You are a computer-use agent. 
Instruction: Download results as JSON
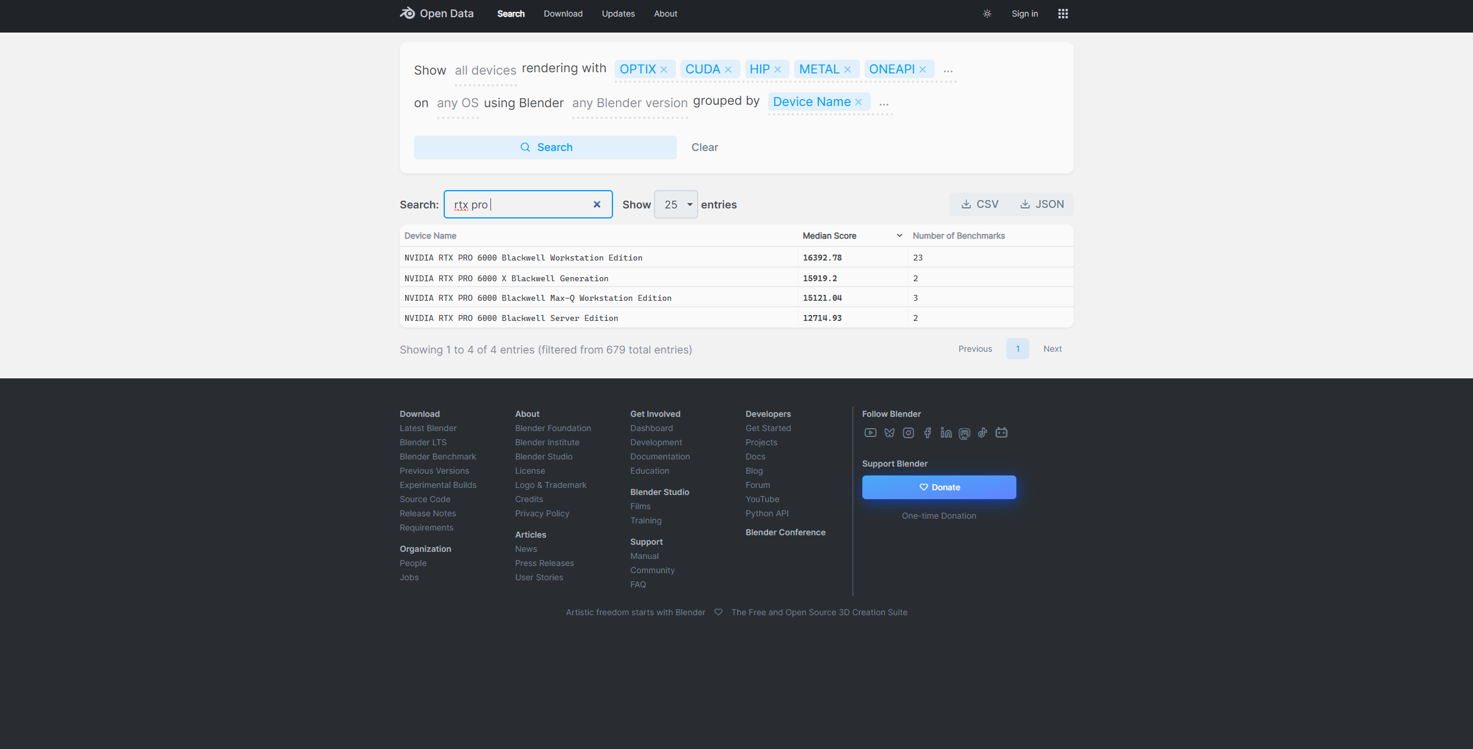(1042, 204)
